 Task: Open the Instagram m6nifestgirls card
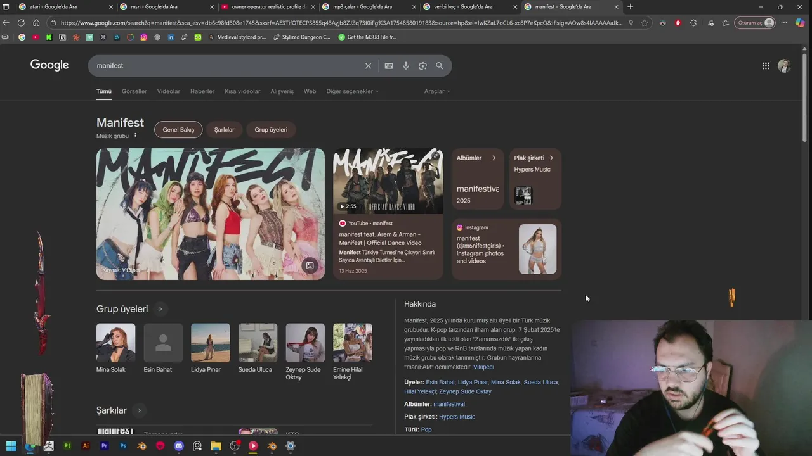506,249
